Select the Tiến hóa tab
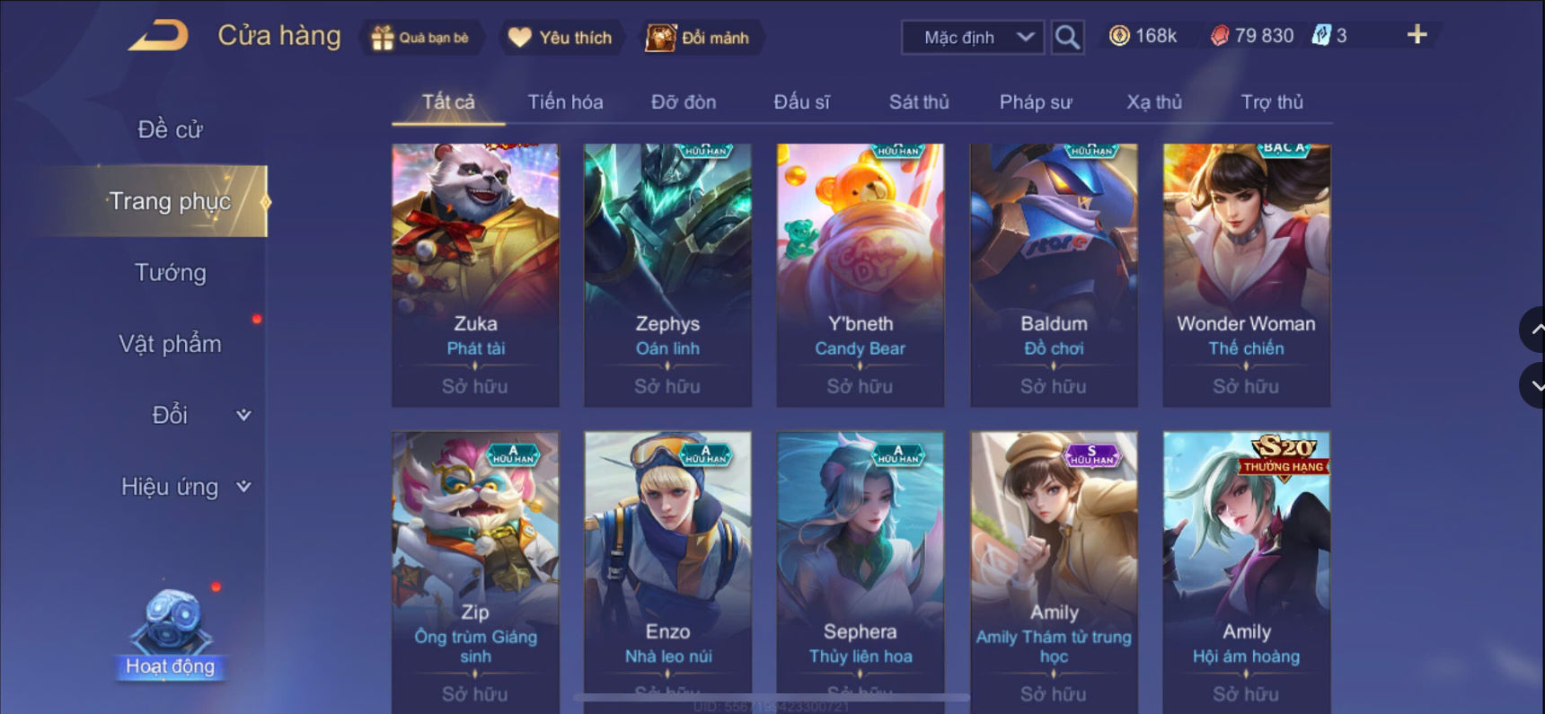1545x714 pixels. (x=565, y=102)
